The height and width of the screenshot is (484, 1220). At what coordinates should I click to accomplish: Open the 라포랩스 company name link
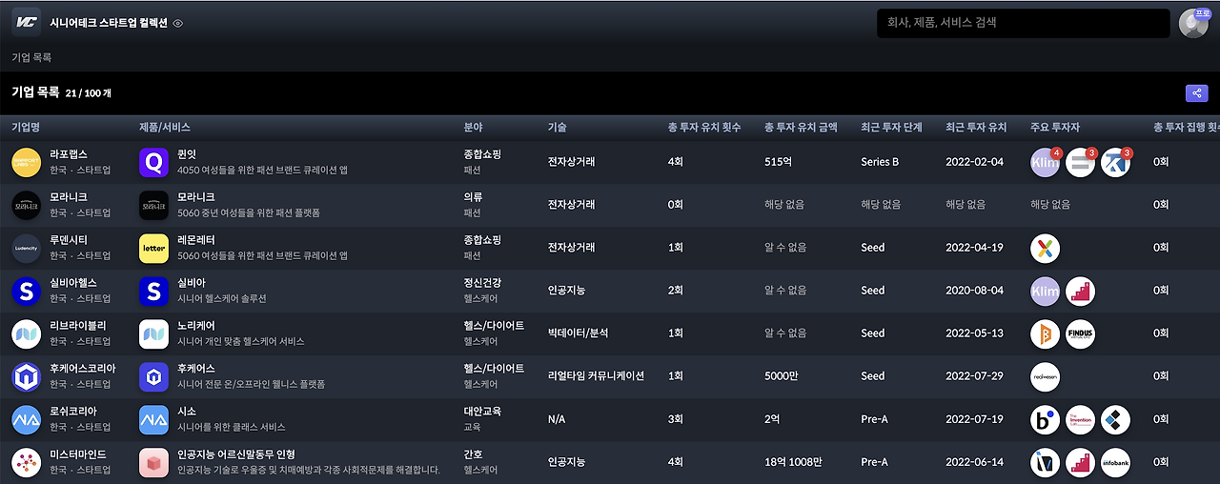click(68, 154)
